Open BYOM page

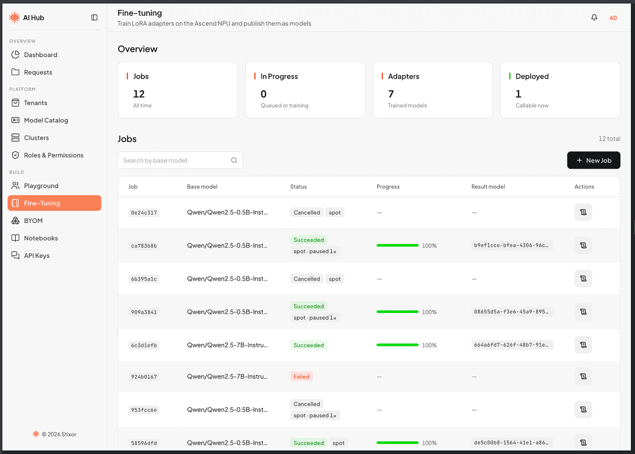point(54,221)
